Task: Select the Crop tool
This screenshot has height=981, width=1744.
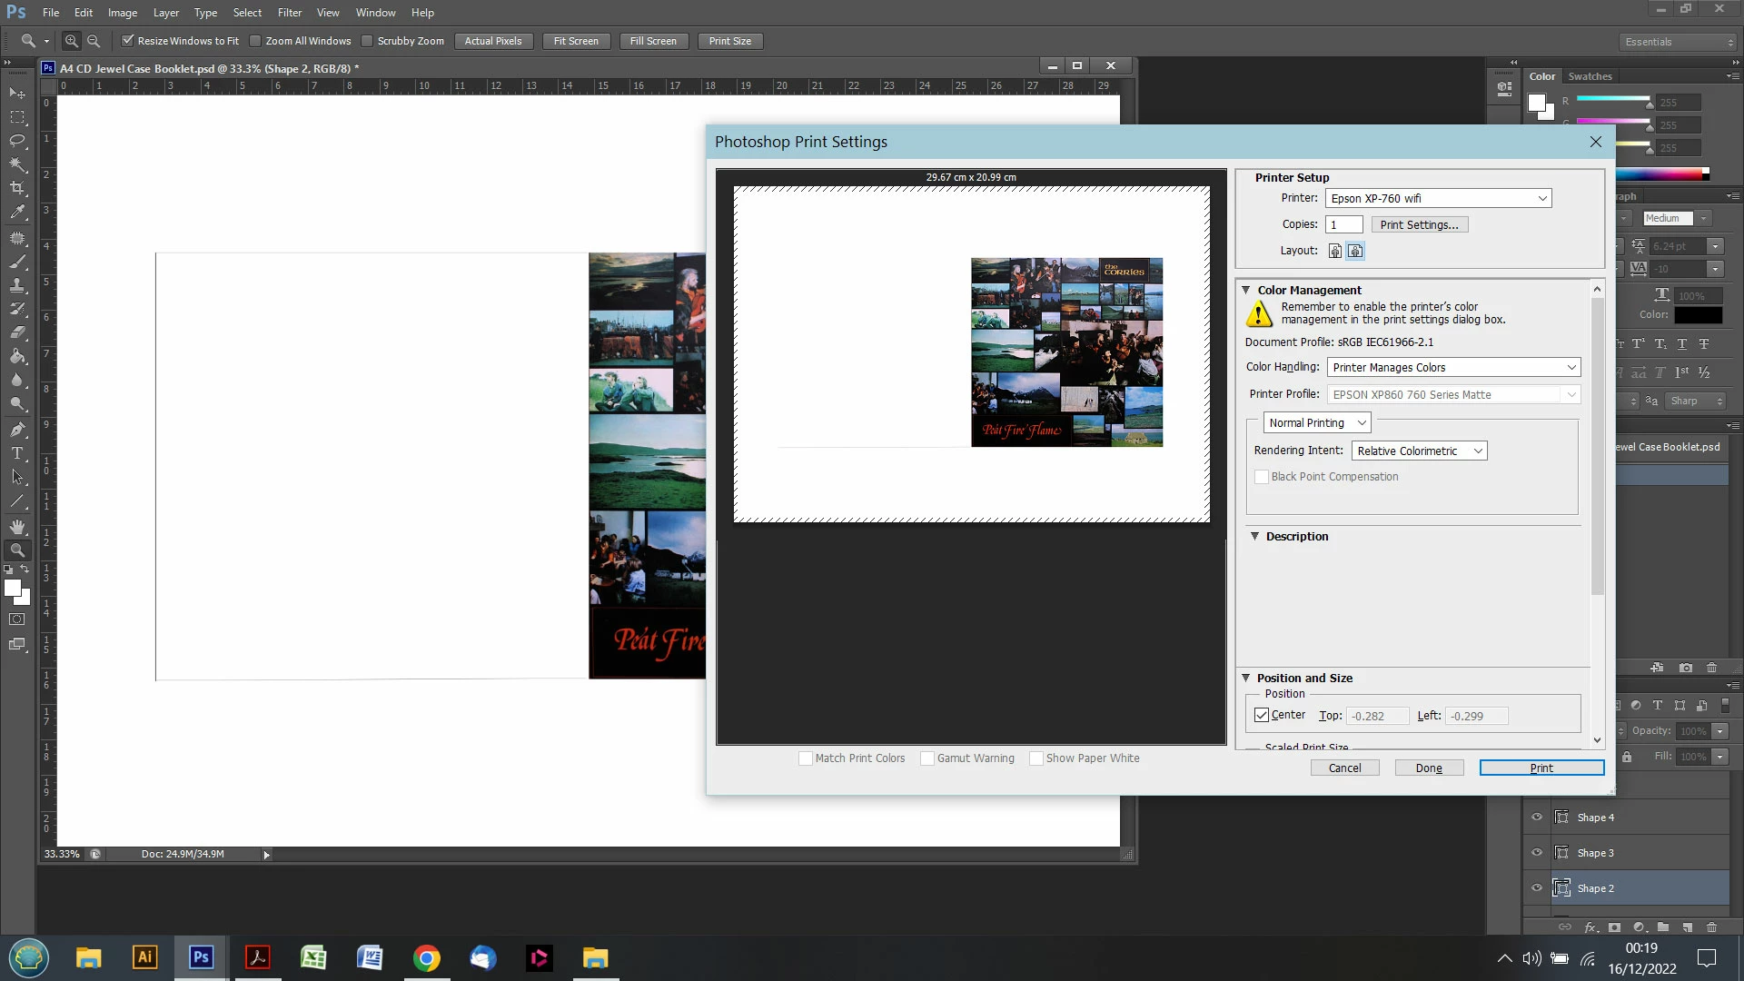Action: [x=17, y=188]
